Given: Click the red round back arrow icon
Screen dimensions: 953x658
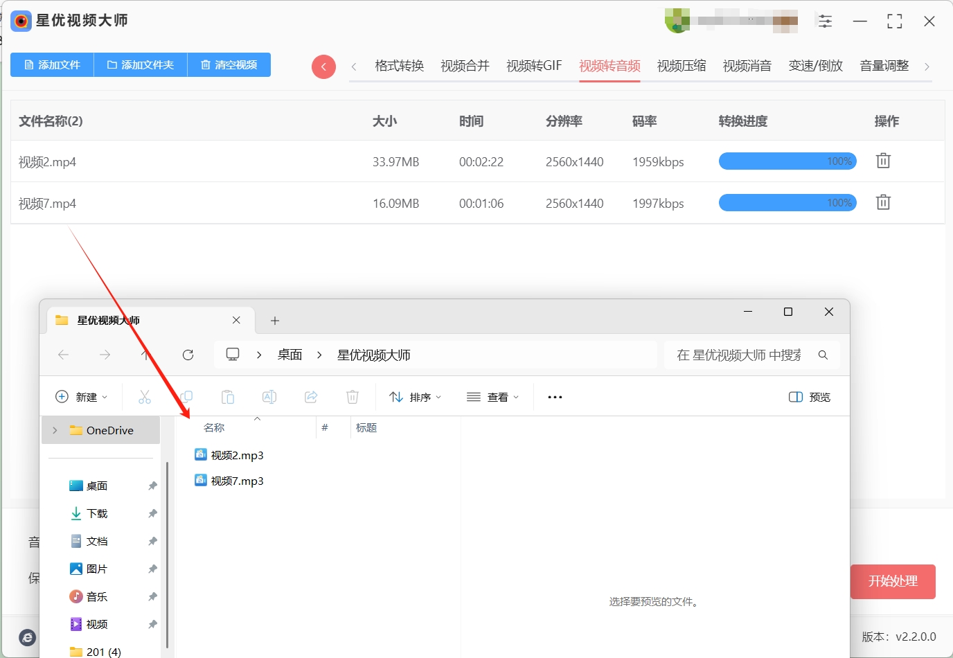Looking at the screenshot, I should click(x=323, y=66).
